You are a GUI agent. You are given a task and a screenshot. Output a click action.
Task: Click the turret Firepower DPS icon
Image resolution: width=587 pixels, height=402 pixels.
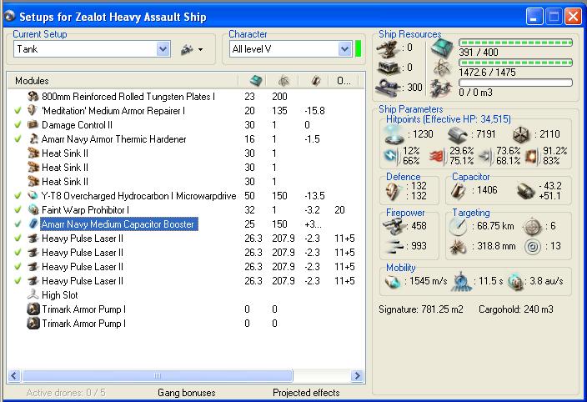point(394,227)
